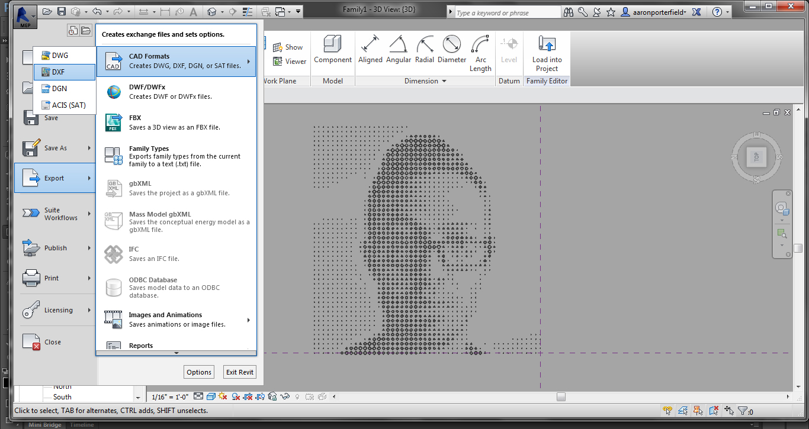This screenshot has width=809, height=429.
Task: Click the Undo arrow in Quick Access toolbar
Action: coord(96,12)
